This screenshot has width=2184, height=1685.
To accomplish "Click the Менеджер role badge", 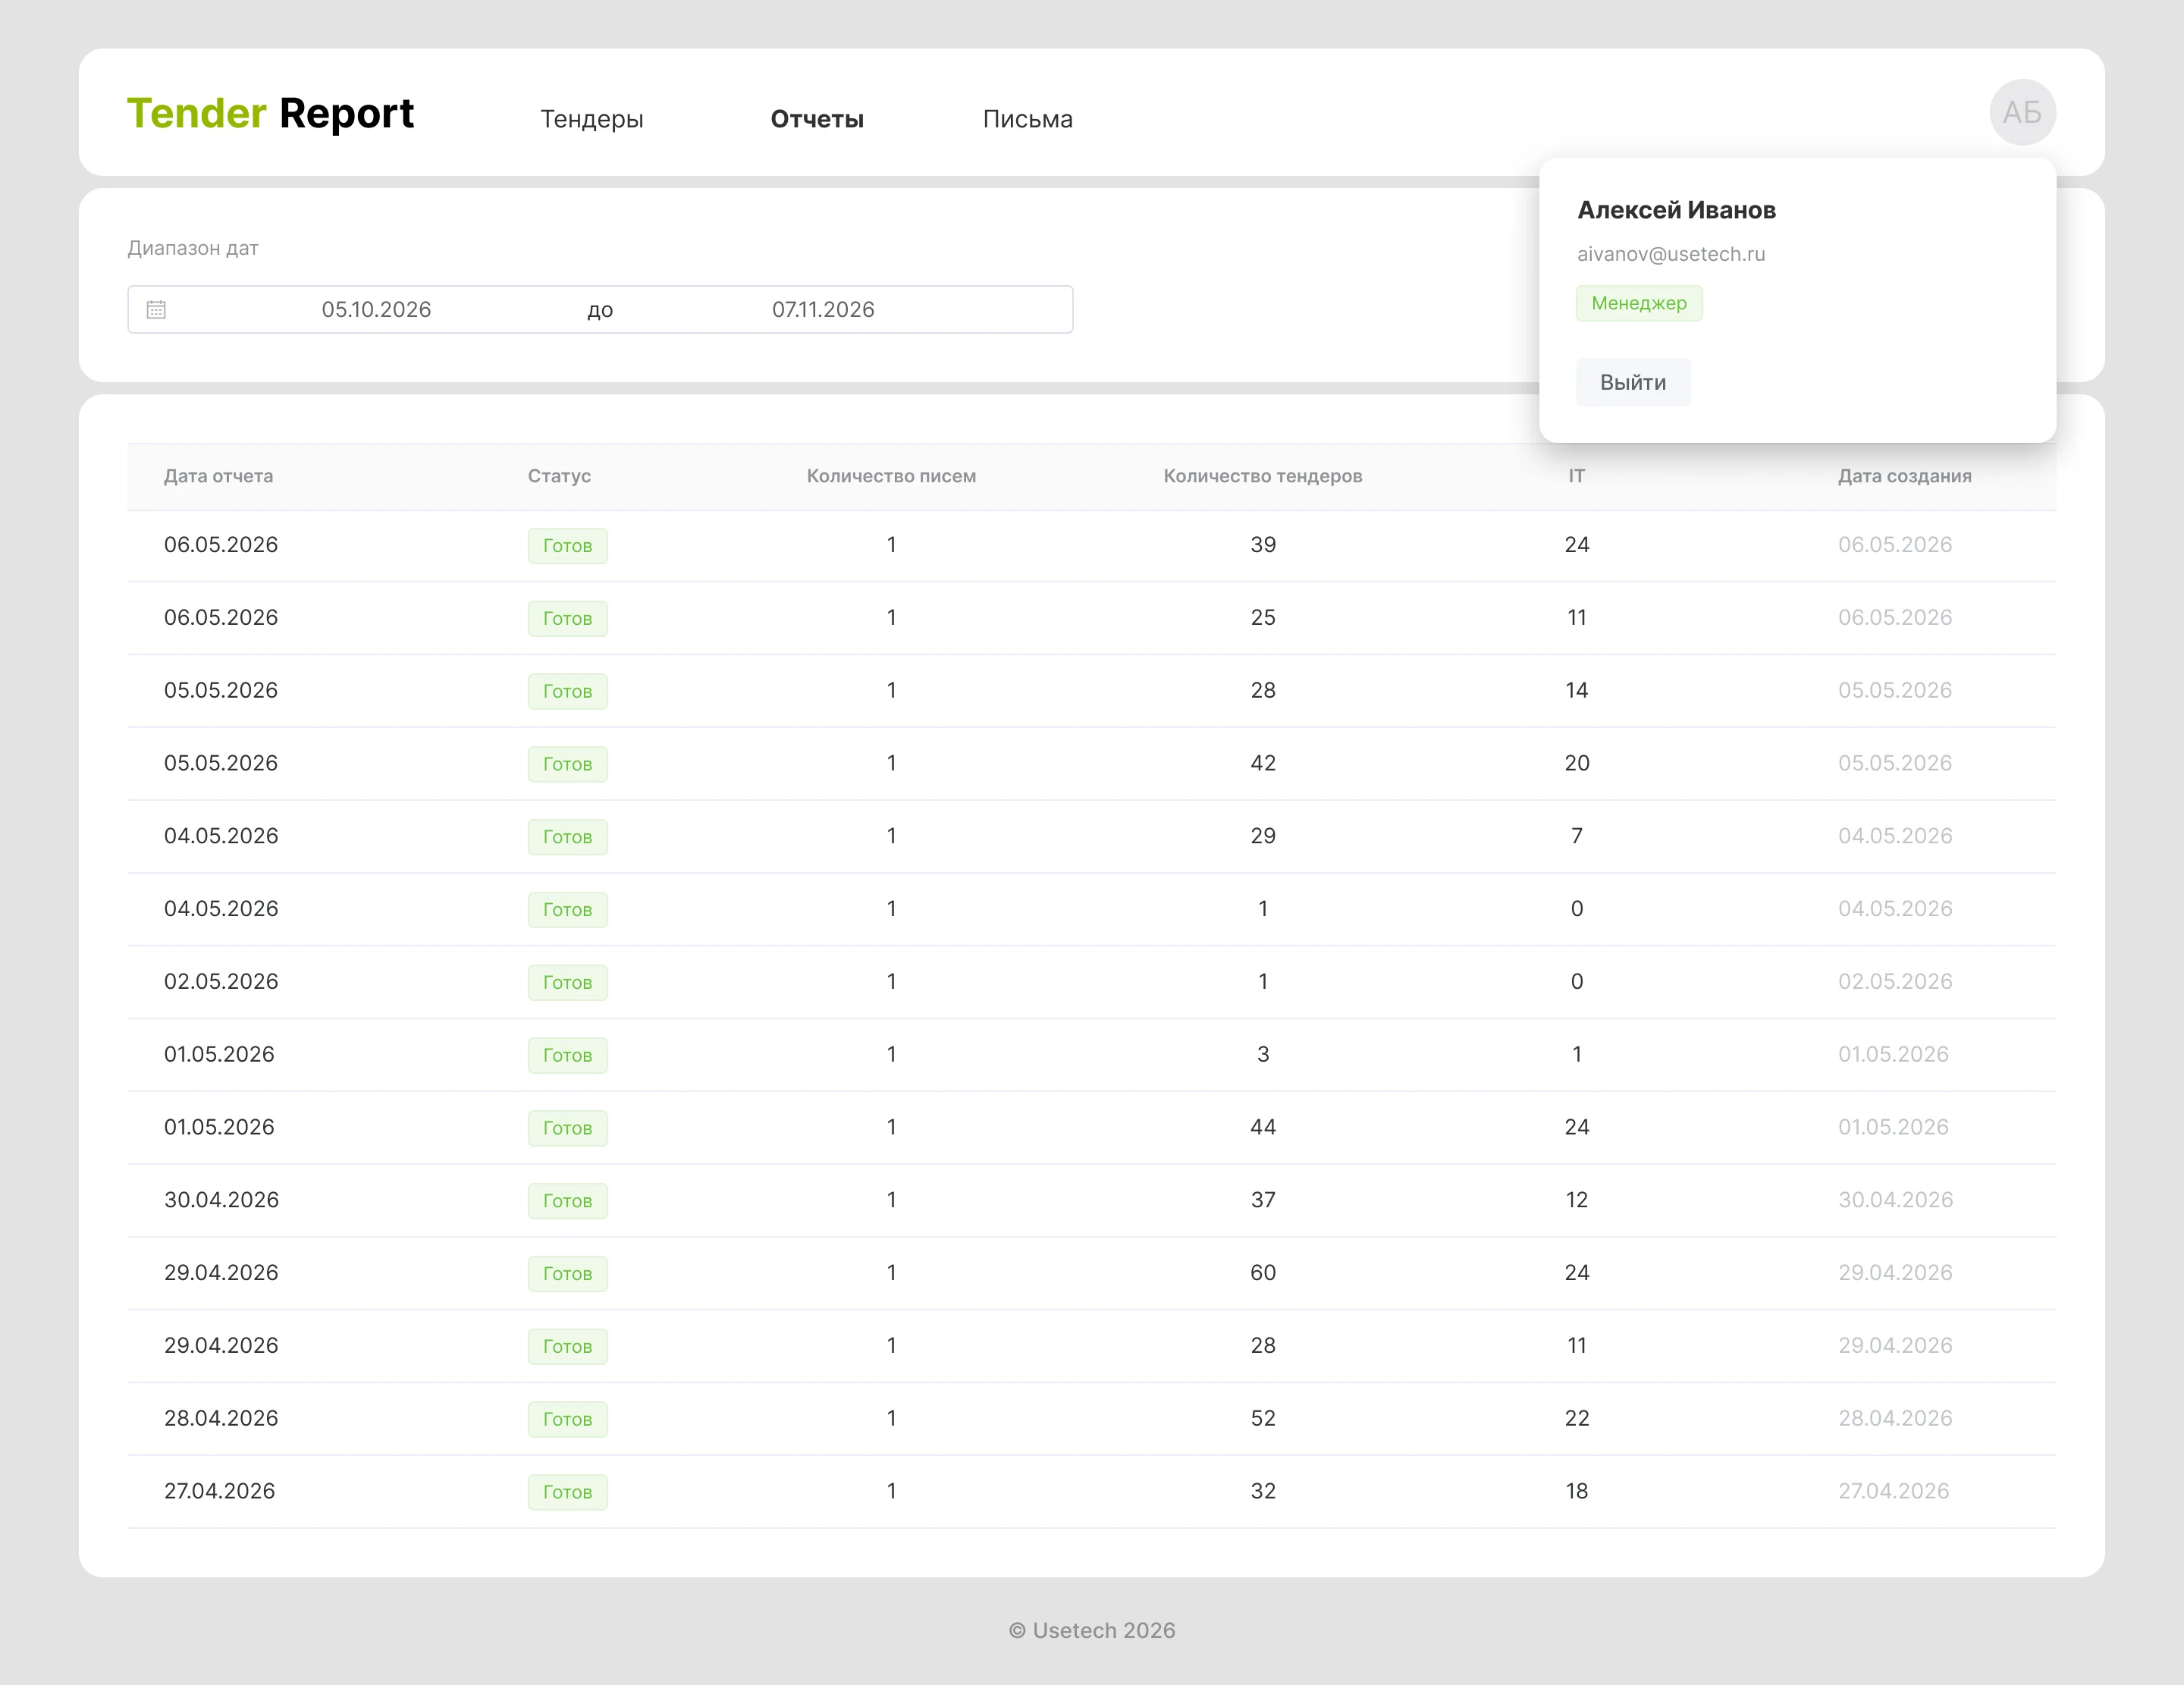I will 1639,303.
